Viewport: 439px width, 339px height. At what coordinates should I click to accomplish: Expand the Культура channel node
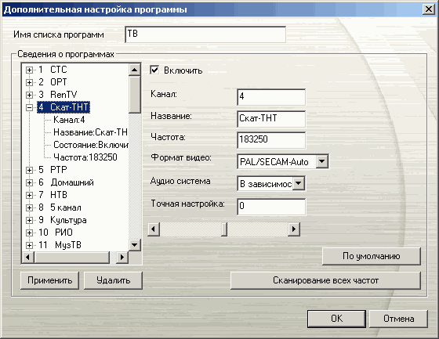29,220
